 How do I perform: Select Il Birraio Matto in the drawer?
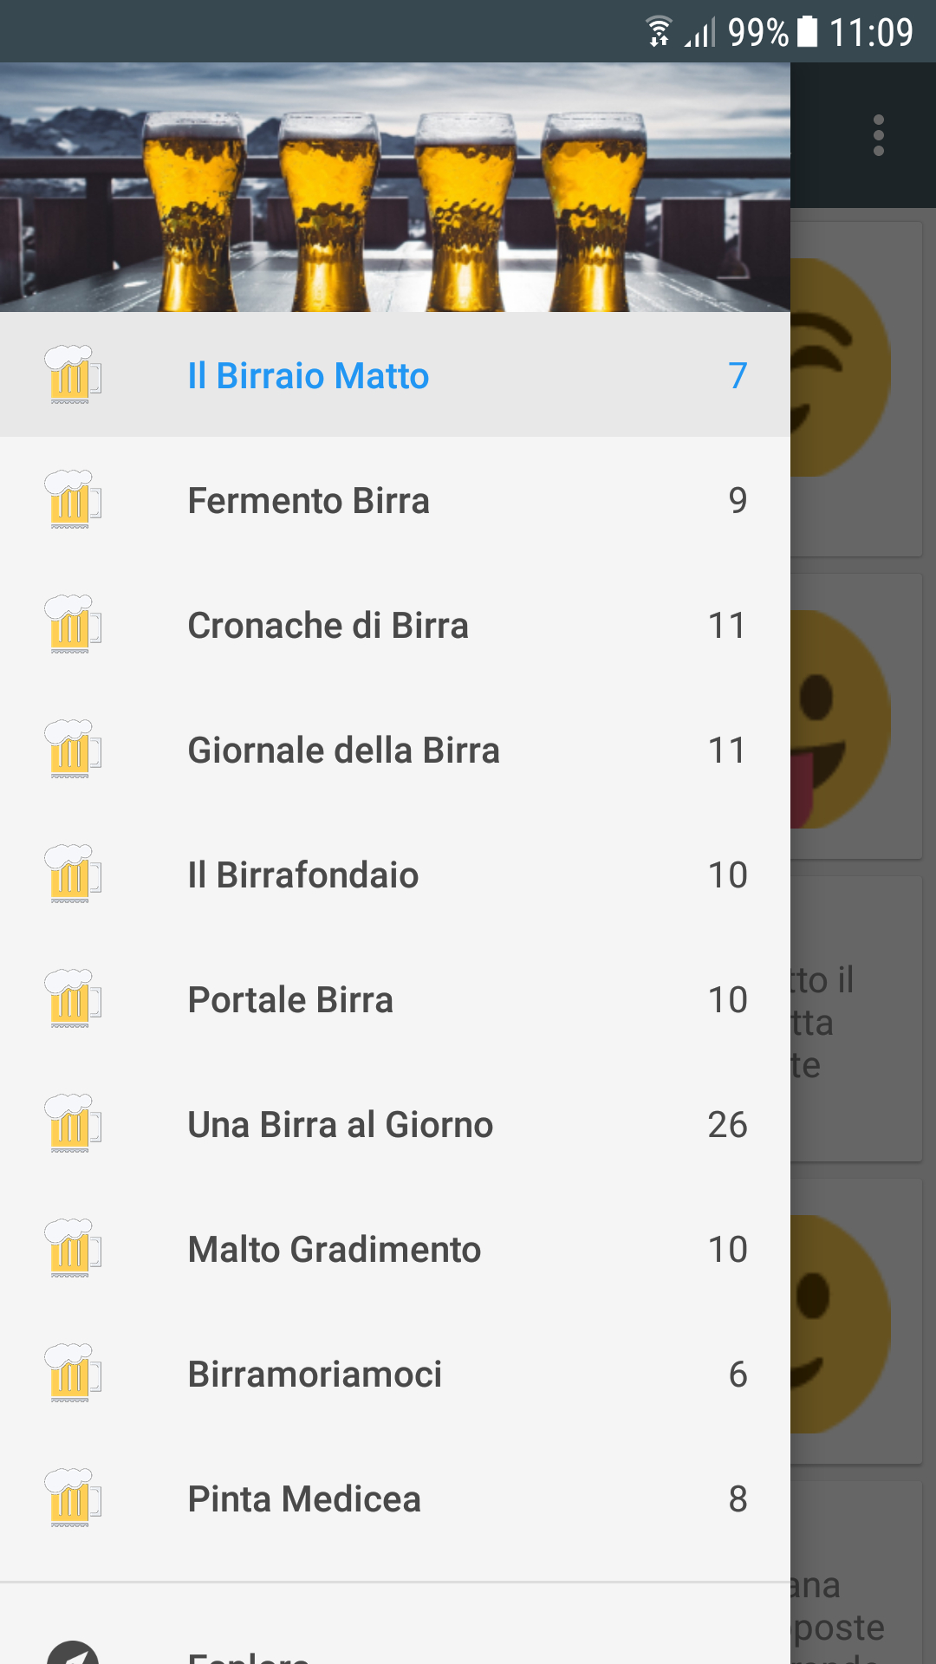395,374
